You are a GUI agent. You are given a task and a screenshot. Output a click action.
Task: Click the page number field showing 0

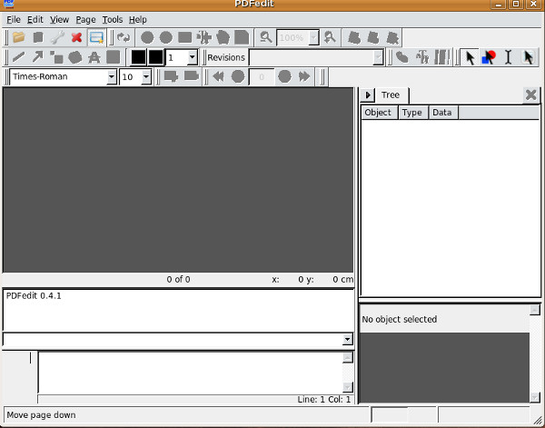click(x=262, y=77)
